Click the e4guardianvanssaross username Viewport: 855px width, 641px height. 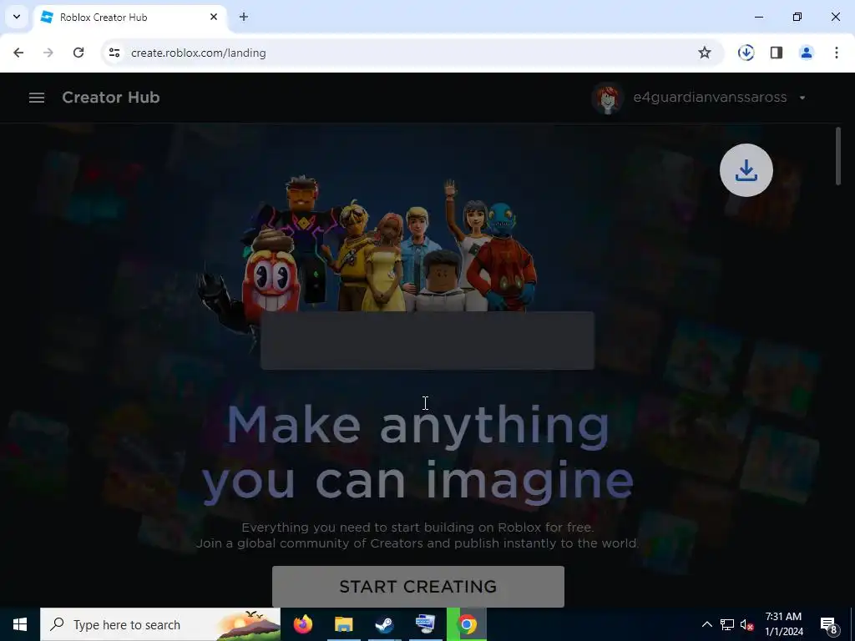pos(710,98)
